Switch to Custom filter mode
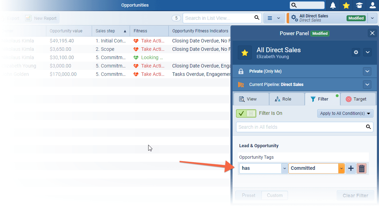Image resolution: width=379 pixels, height=206 pixels. (x=275, y=195)
